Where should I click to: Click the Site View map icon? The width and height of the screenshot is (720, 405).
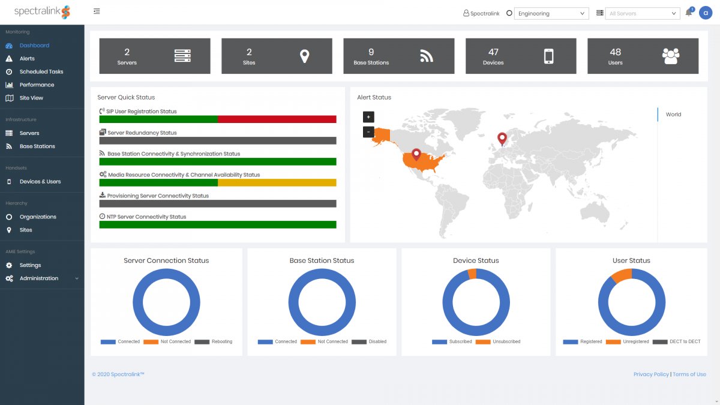(x=8, y=97)
